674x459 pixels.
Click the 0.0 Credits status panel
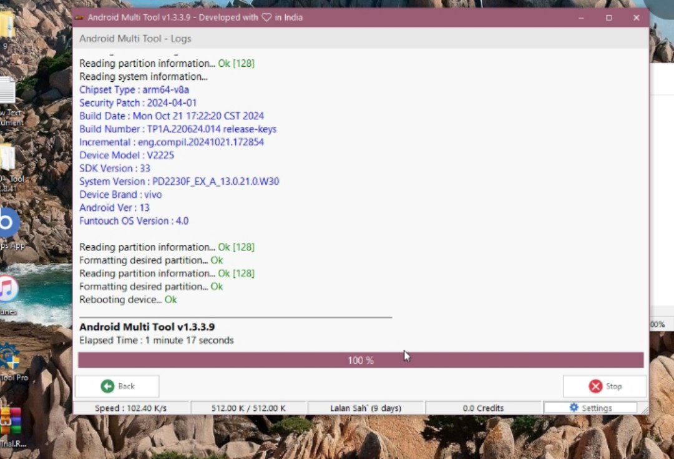(x=483, y=408)
